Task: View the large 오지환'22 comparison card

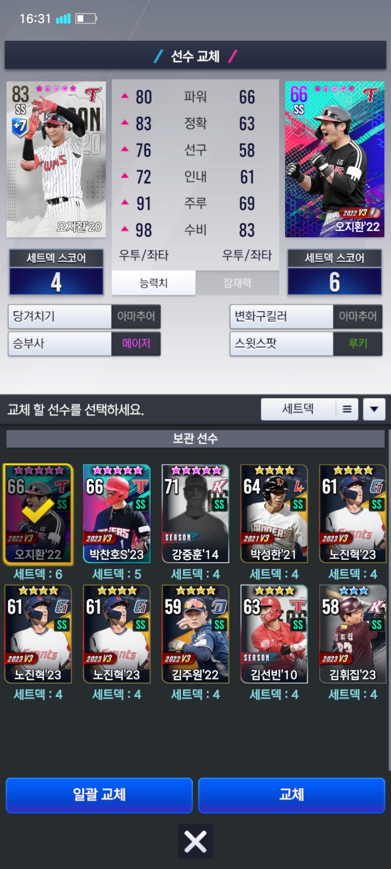Action: (x=335, y=159)
